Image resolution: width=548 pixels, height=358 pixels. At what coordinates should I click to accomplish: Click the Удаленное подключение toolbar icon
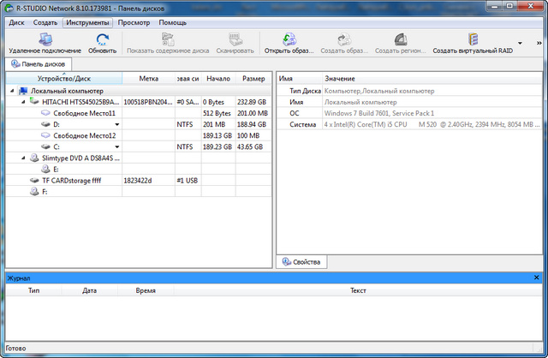point(45,39)
